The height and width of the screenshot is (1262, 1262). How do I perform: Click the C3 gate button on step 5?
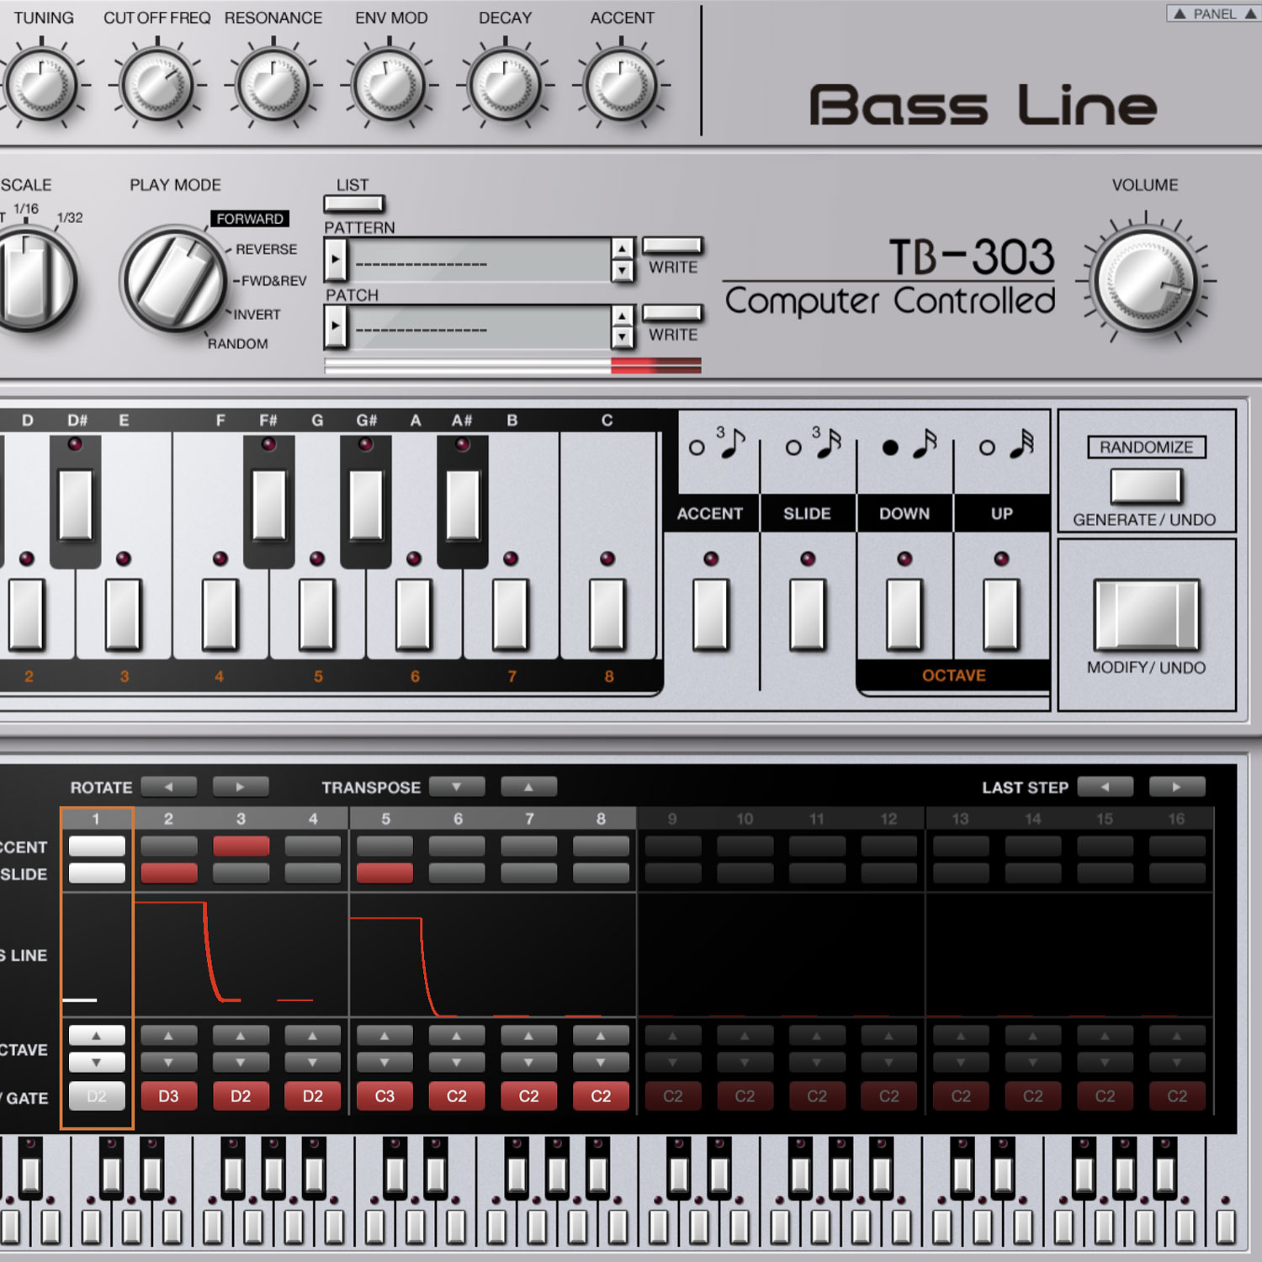tap(384, 1096)
